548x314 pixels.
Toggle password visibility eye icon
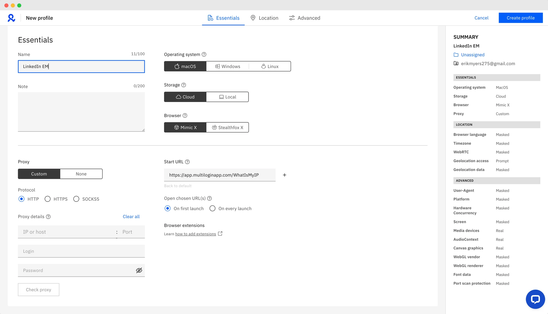pyautogui.click(x=139, y=270)
